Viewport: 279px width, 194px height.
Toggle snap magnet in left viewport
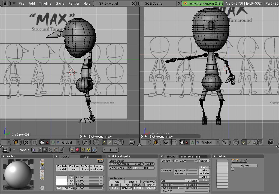(x=96, y=142)
